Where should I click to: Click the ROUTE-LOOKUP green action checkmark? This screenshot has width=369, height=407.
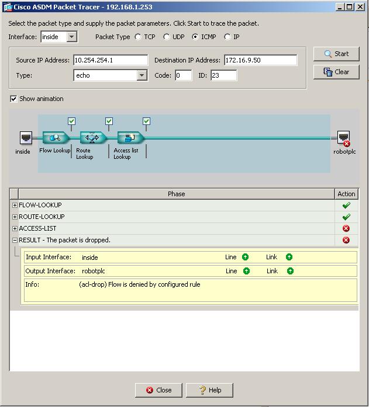pos(346,217)
